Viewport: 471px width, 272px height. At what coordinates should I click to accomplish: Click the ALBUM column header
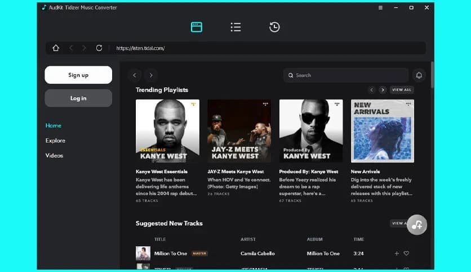click(315, 239)
